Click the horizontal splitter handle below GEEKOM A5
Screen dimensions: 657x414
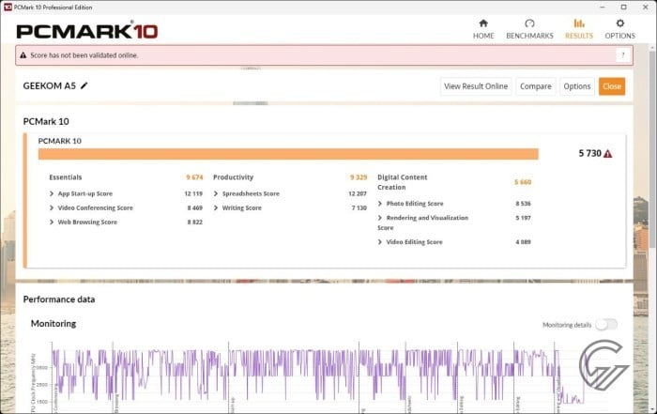(x=251, y=103)
